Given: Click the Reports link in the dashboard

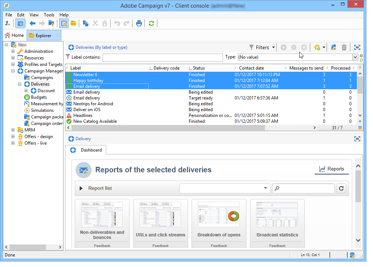Looking at the screenshot, I should tap(331, 169).
